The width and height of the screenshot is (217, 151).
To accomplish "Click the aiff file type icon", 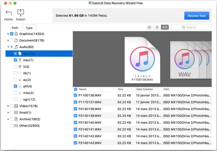I will pos(20,86).
